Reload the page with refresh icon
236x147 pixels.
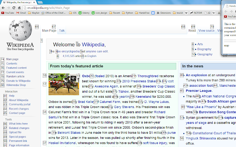click(14, 8)
